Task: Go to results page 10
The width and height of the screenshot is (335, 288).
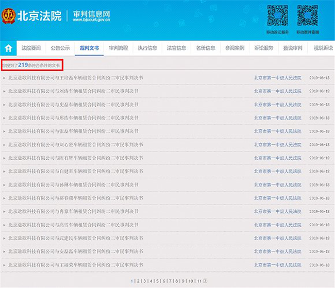Action: point(191,281)
